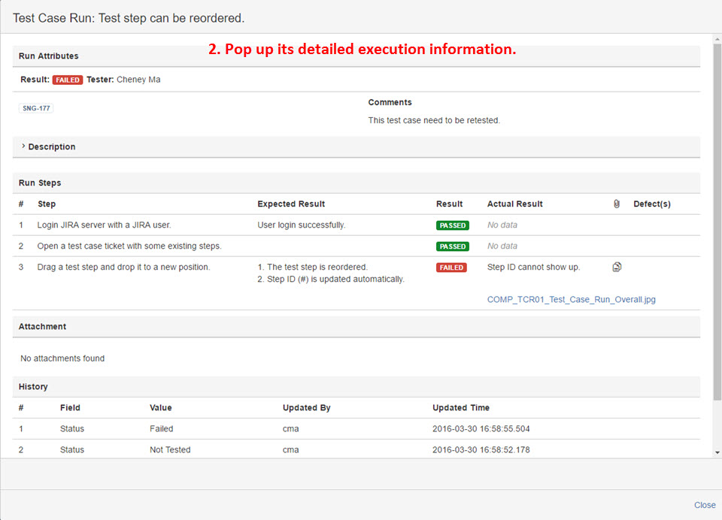Select the History section header
722x520 pixels.
click(33, 386)
